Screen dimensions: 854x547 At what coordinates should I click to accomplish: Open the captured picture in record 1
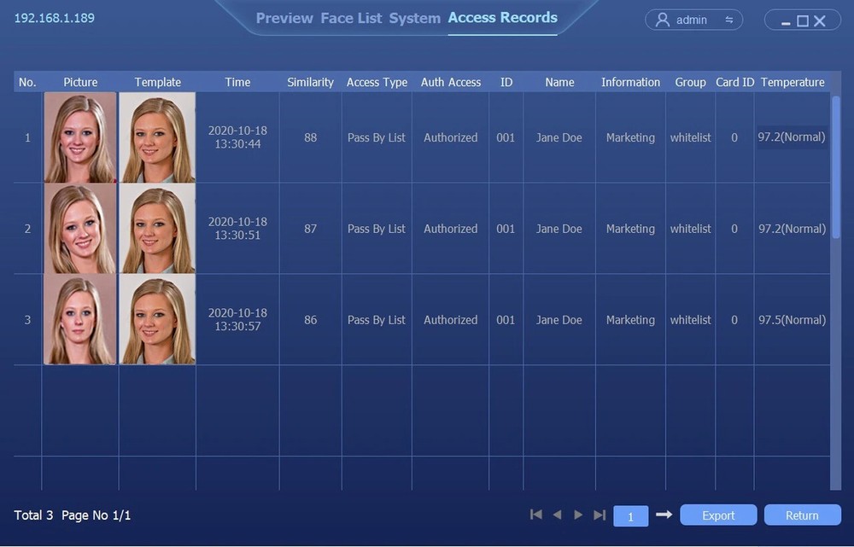(80, 137)
